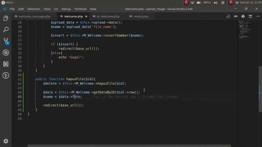This screenshot has width=262, height=147.
Task: Open the Terminal menu
Action: (x=80, y=9)
